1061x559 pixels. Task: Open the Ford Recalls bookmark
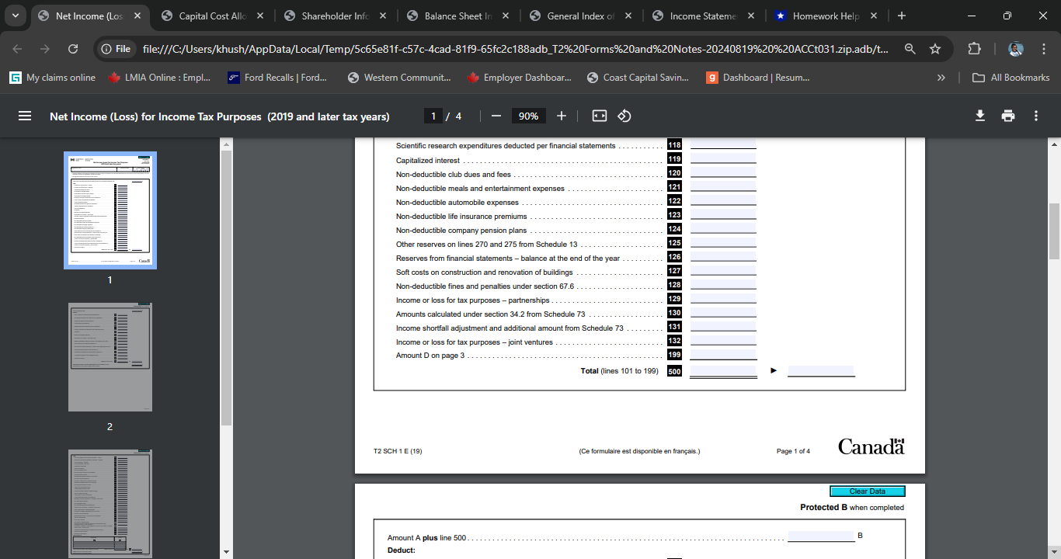[277, 78]
